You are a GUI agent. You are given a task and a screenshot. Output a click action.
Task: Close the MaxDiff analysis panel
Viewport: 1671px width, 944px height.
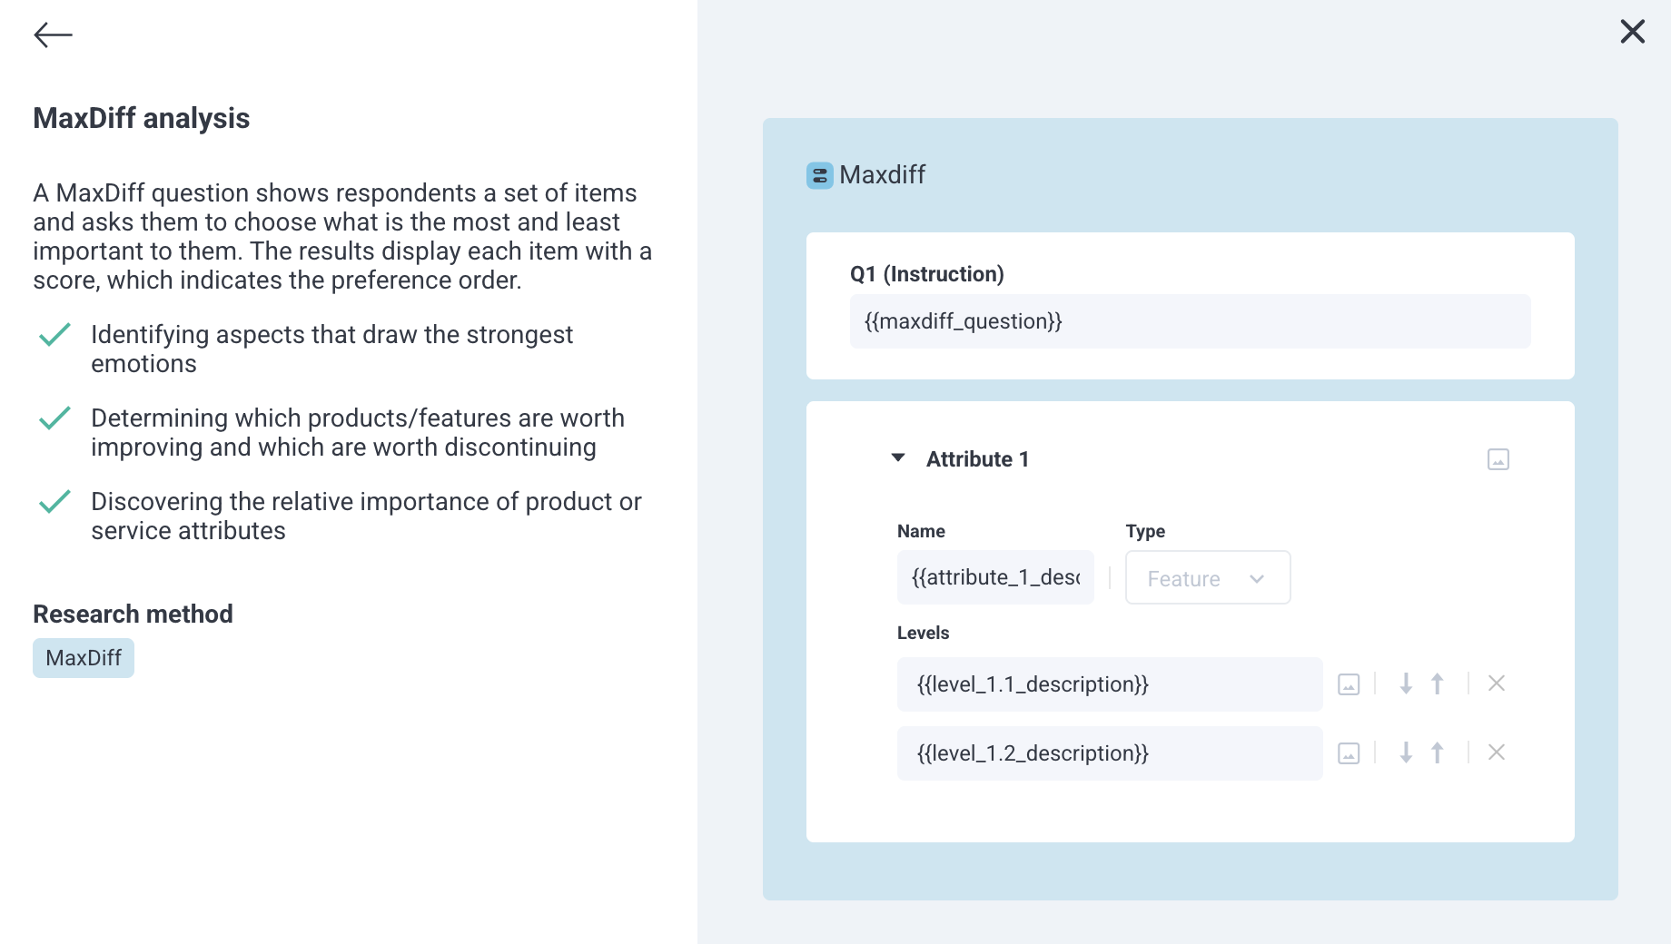[x=1632, y=31]
